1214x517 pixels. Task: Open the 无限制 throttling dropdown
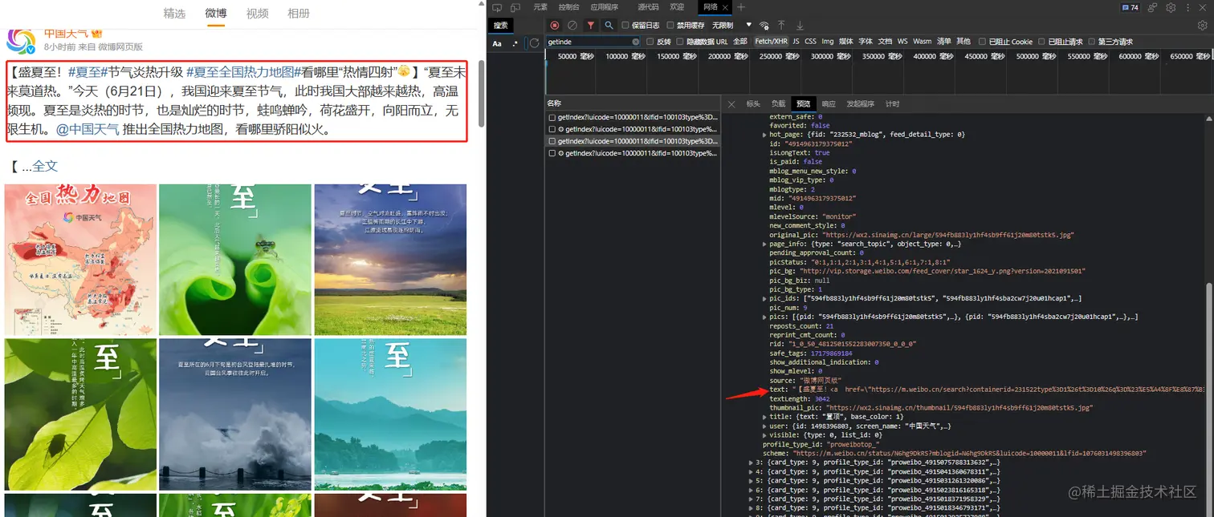[x=731, y=26]
